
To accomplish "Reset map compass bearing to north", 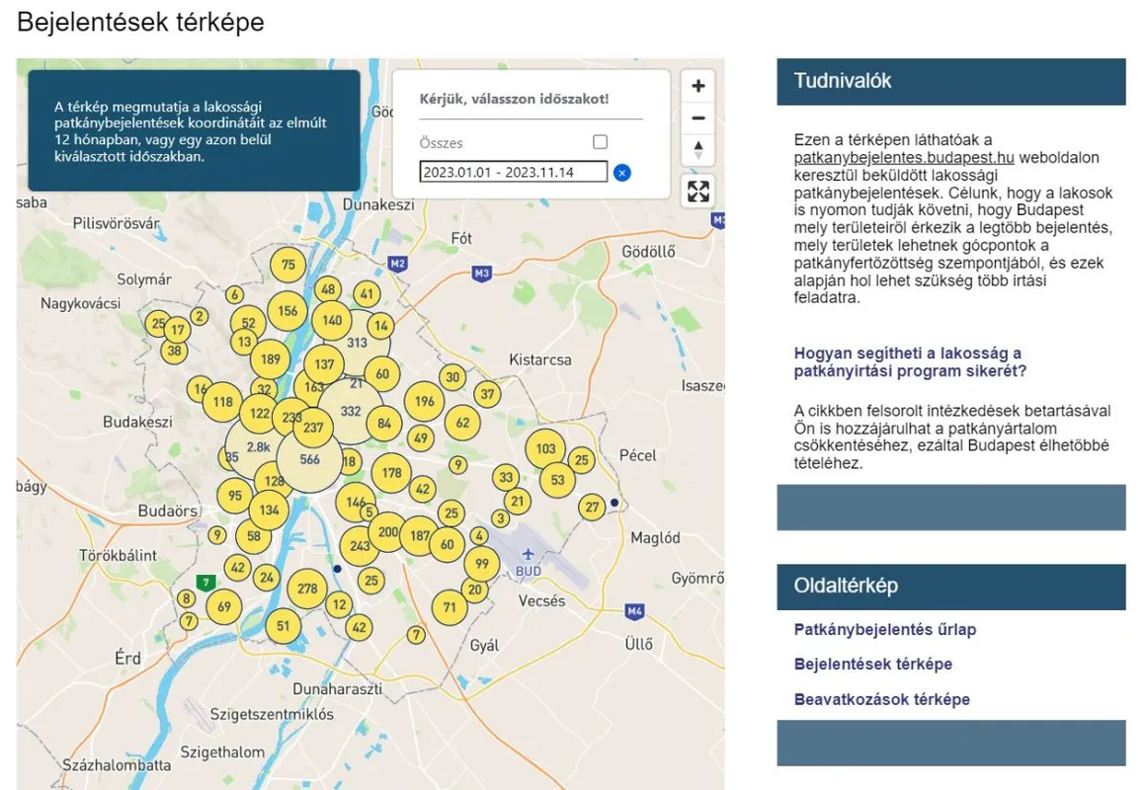I will tap(698, 150).
